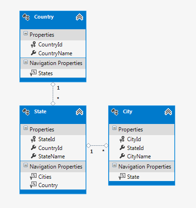Screen dimensions: 196x208
Task: Collapse the Properties section of City
Action: (x=114, y=128)
